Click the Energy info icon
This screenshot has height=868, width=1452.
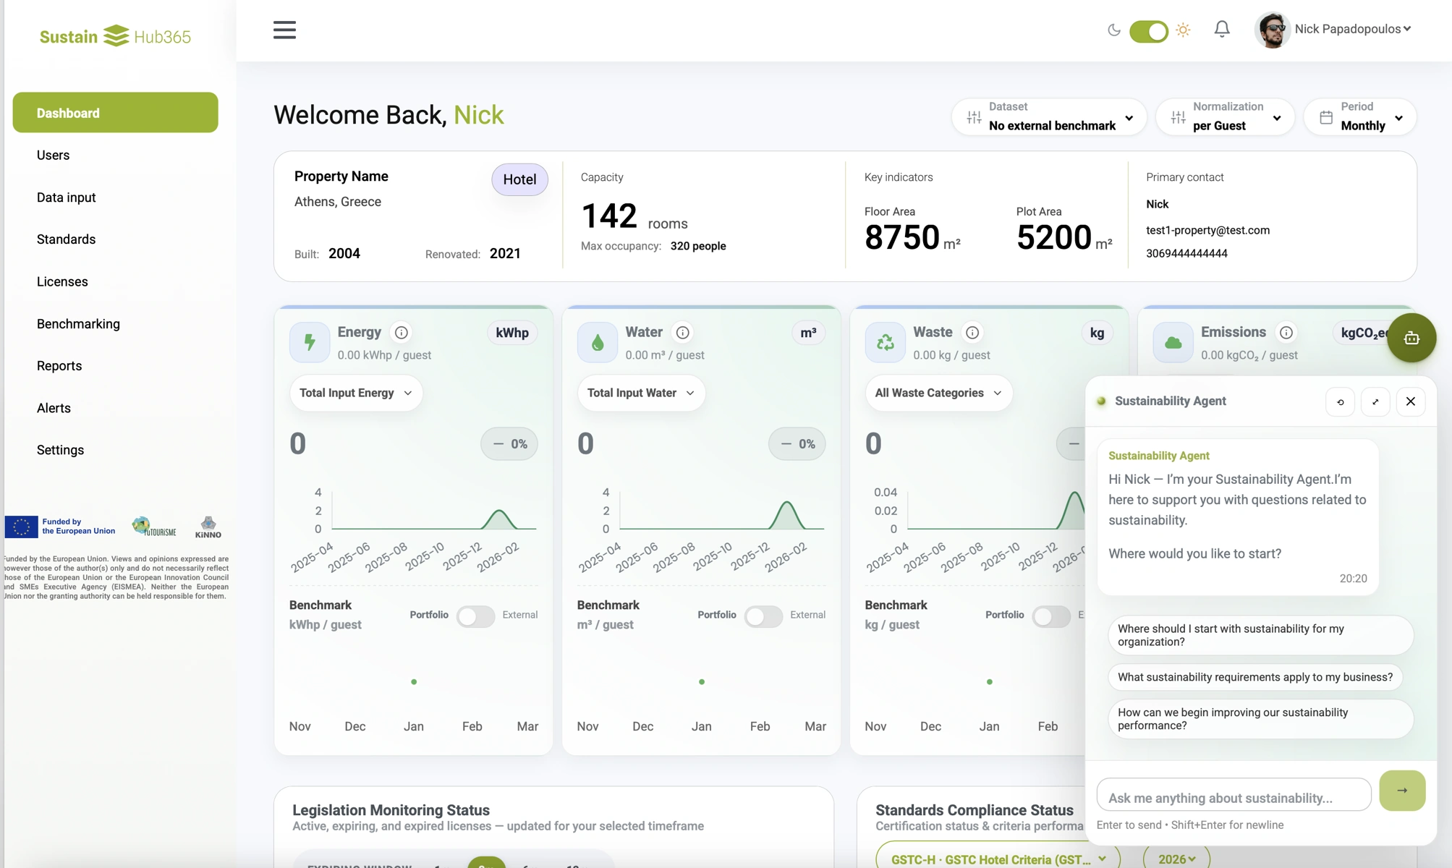pos(401,332)
